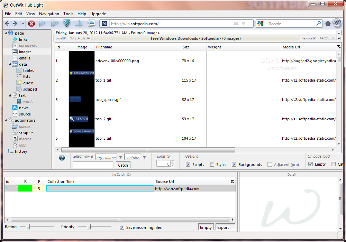Go forward with the right arrow button
346x242 pixels.
pyautogui.click(x=15, y=24)
